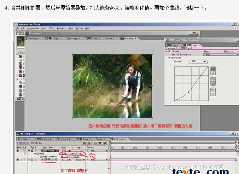This screenshot has height=174, width=239.
Task: Click the Adobe After Effects title bar icon
Action: [x=16, y=24]
